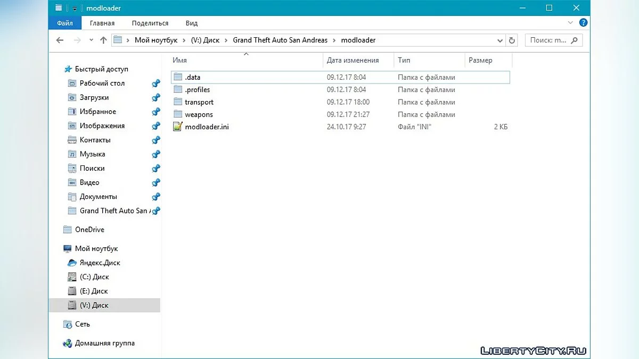Select the transport folder icon
The height and width of the screenshot is (359, 639).
178,102
